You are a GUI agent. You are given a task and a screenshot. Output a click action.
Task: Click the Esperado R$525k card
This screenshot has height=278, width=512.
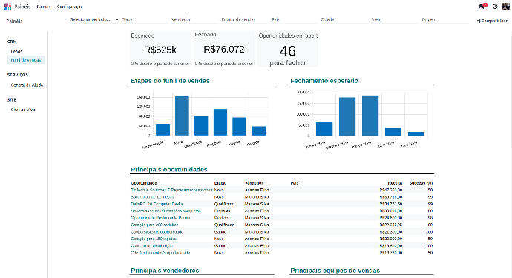tap(160, 49)
